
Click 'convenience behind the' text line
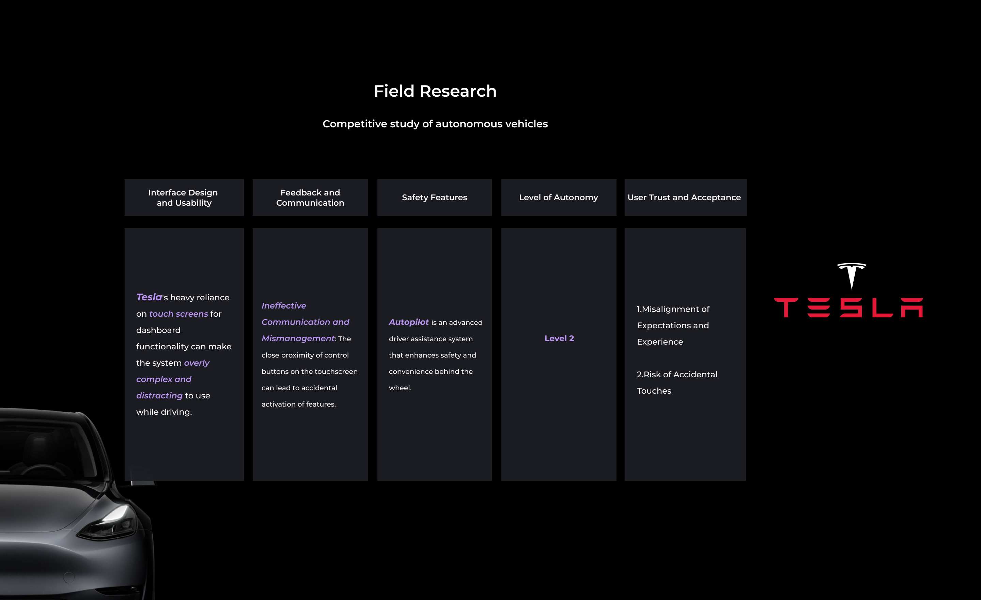[x=431, y=372]
